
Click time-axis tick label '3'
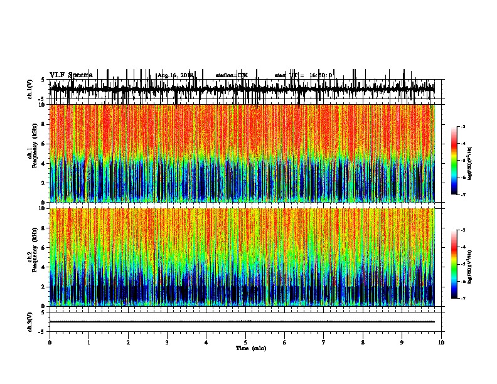(167, 343)
